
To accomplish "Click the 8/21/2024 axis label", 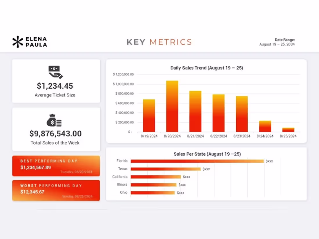I will (x=195, y=136).
